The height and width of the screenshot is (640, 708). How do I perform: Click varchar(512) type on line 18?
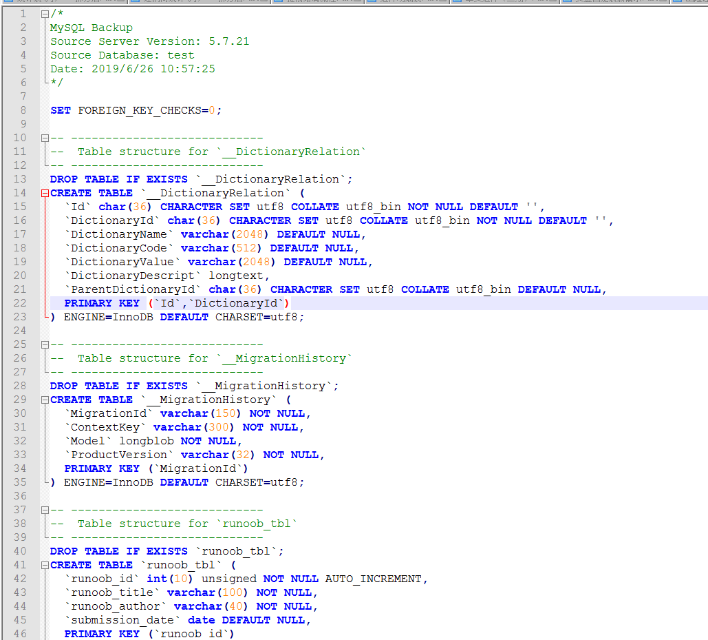pos(222,248)
